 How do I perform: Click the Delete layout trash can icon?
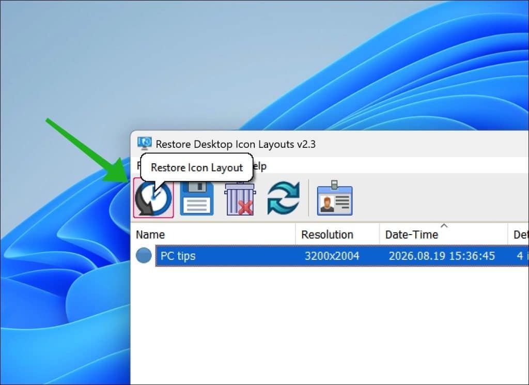240,198
